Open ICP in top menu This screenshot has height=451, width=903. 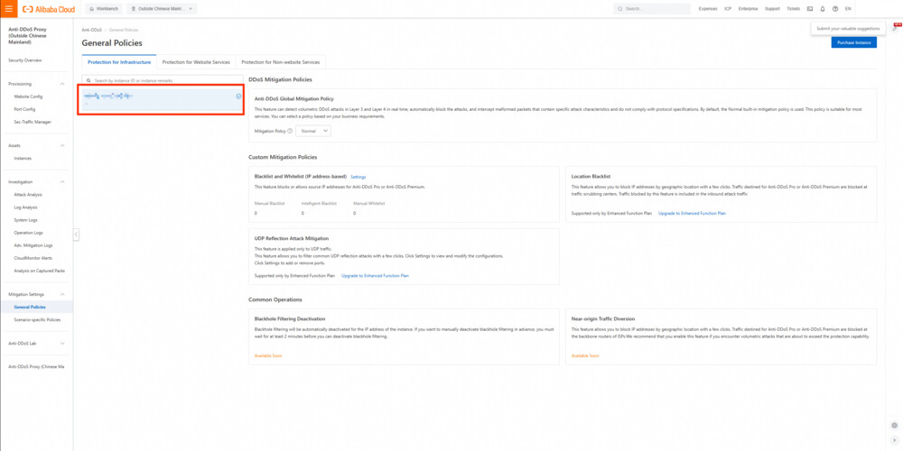(728, 9)
